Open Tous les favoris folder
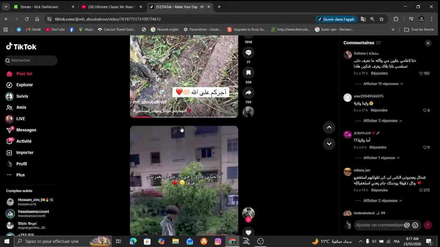Viewport: 440px width, 247px height. pyautogui.click(x=419, y=30)
